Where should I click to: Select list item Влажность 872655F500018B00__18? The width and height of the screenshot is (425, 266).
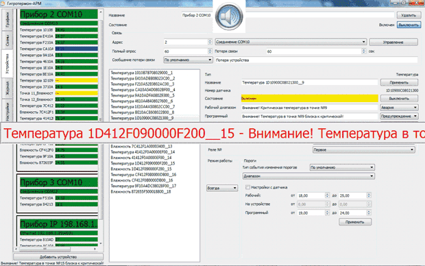(x=141, y=192)
